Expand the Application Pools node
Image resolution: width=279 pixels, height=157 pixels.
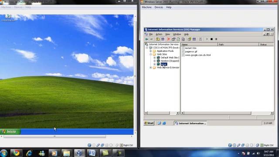tap(151, 51)
